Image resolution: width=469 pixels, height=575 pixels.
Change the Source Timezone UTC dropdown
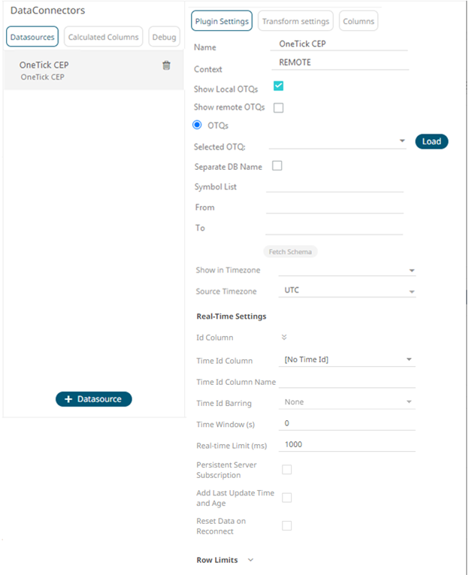click(348, 291)
